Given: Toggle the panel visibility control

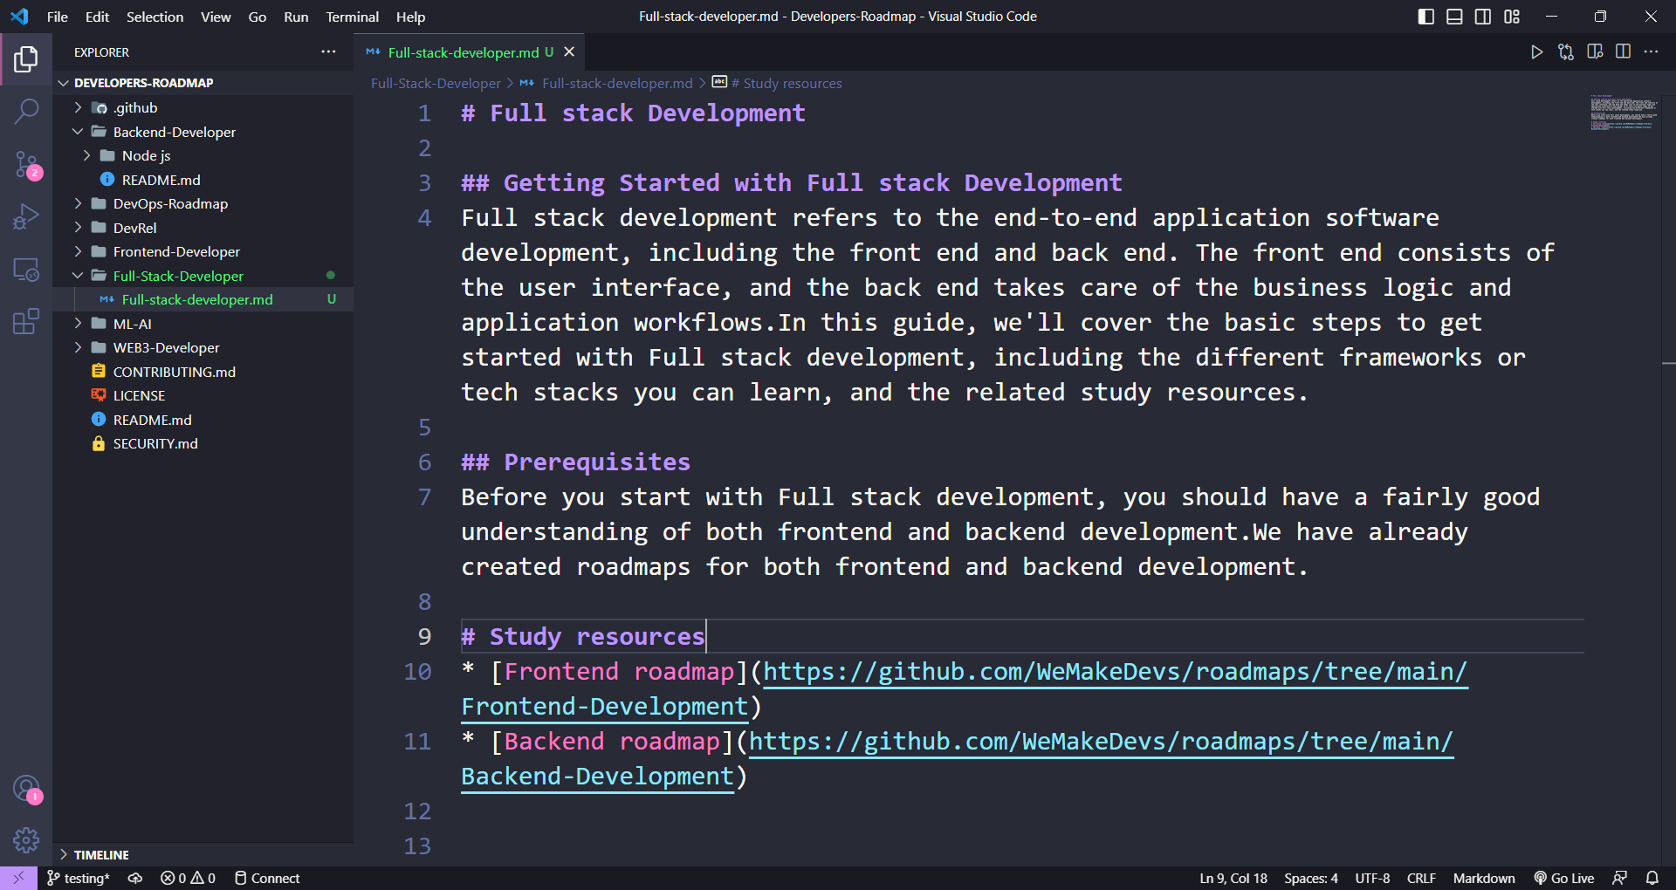Looking at the screenshot, I should [1453, 16].
